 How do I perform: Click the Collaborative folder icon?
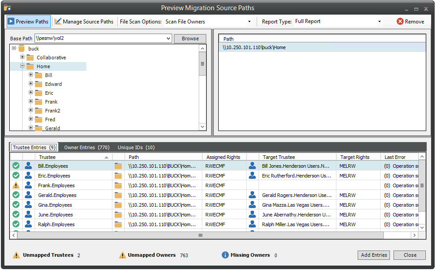[30, 58]
